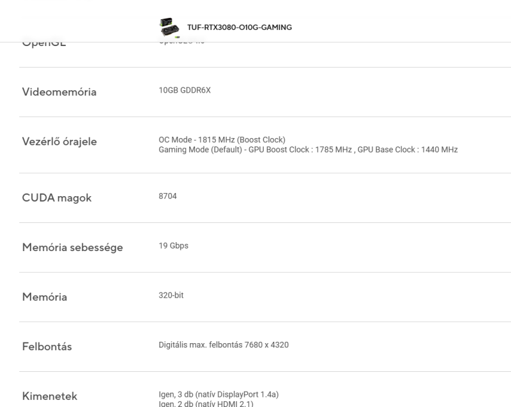The height and width of the screenshot is (407, 511).
Task: Click the Vezérlő órajele label
Action: pos(59,141)
